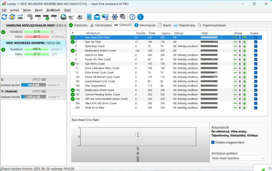Toggle enable checkbox for Write Error Rate

[256, 108]
